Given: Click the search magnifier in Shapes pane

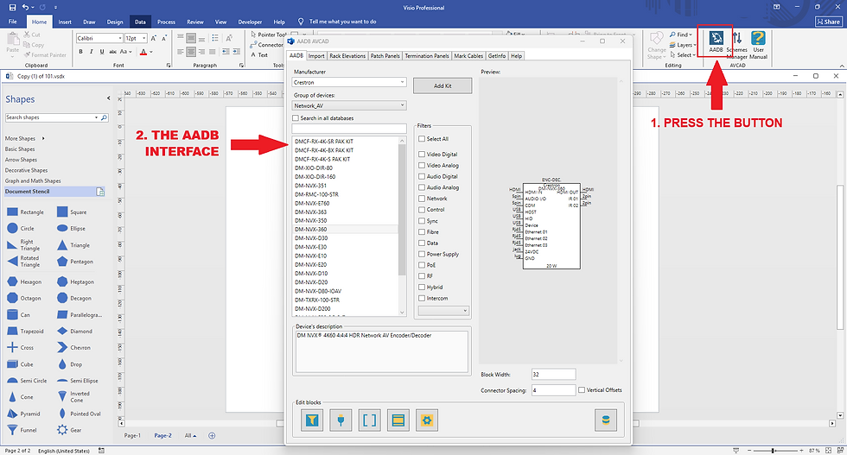Looking at the screenshot, I should pos(105,117).
